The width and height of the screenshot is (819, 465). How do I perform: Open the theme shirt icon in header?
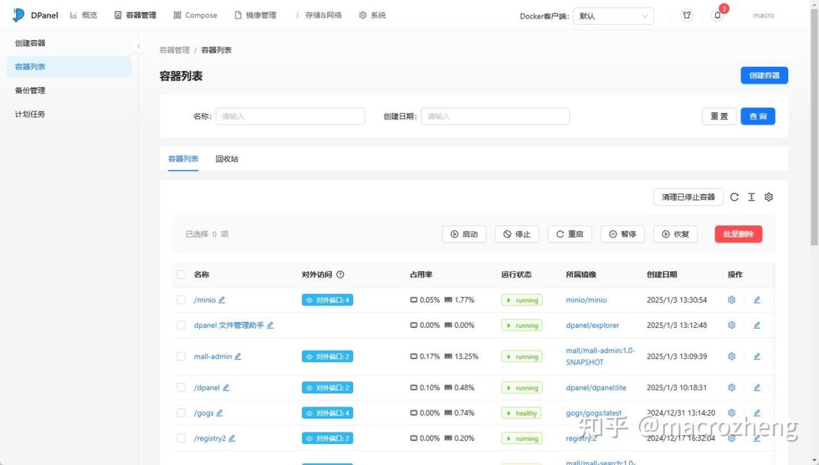pos(687,15)
